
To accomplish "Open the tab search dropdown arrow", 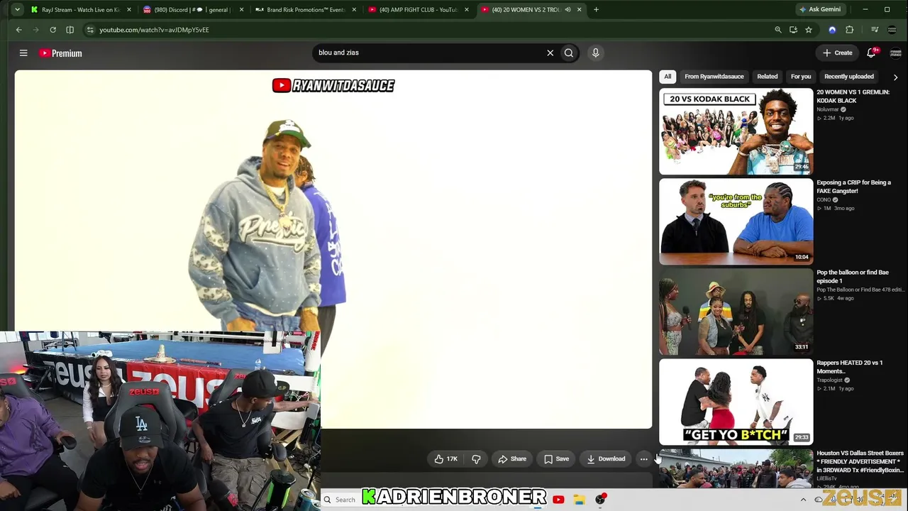I will pyautogui.click(x=17, y=10).
